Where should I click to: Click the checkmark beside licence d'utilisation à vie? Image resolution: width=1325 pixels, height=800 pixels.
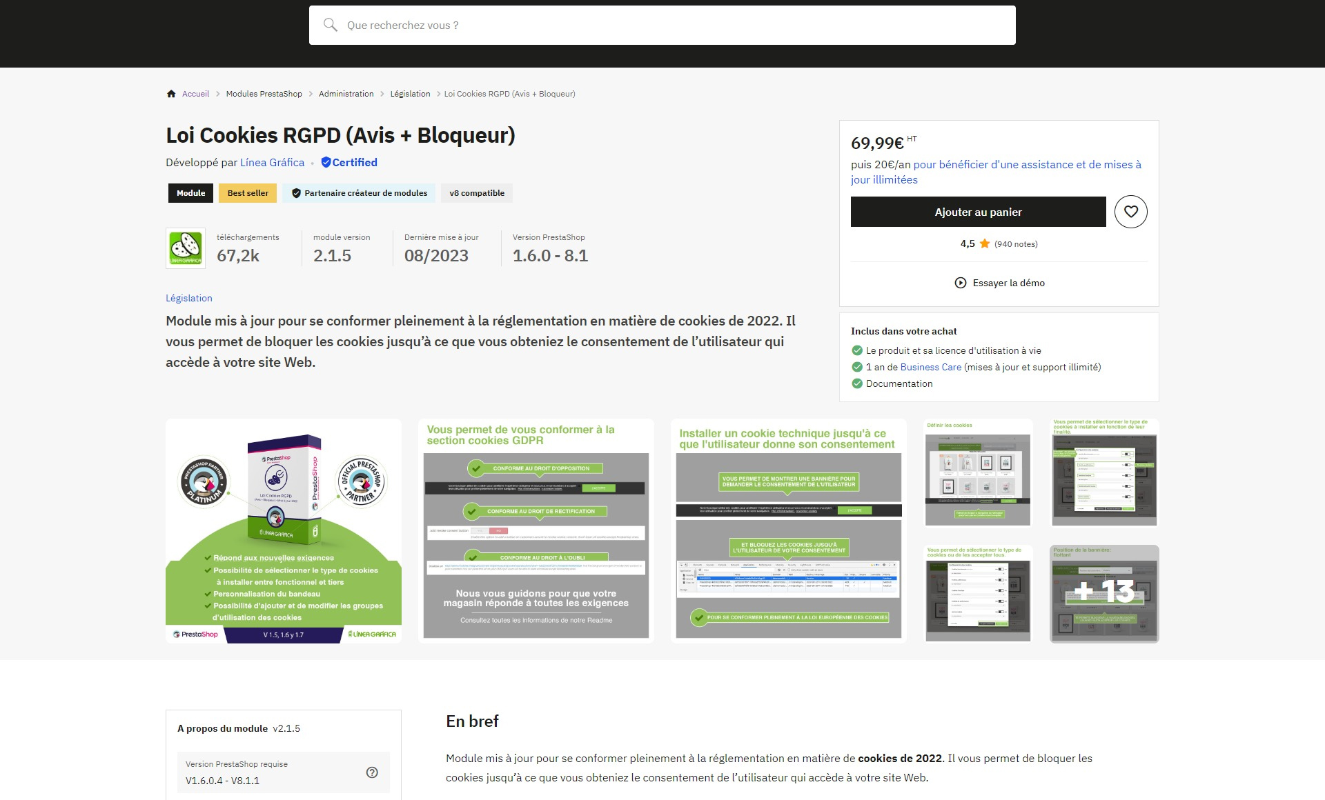857,350
